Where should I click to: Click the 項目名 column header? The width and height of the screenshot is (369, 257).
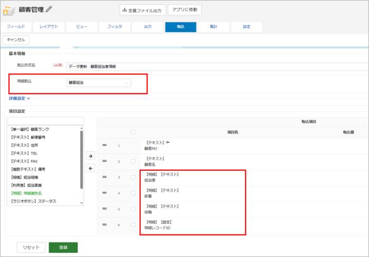(x=232, y=132)
